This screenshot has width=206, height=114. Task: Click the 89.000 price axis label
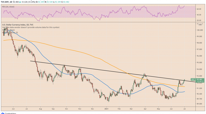[x=200, y=104]
